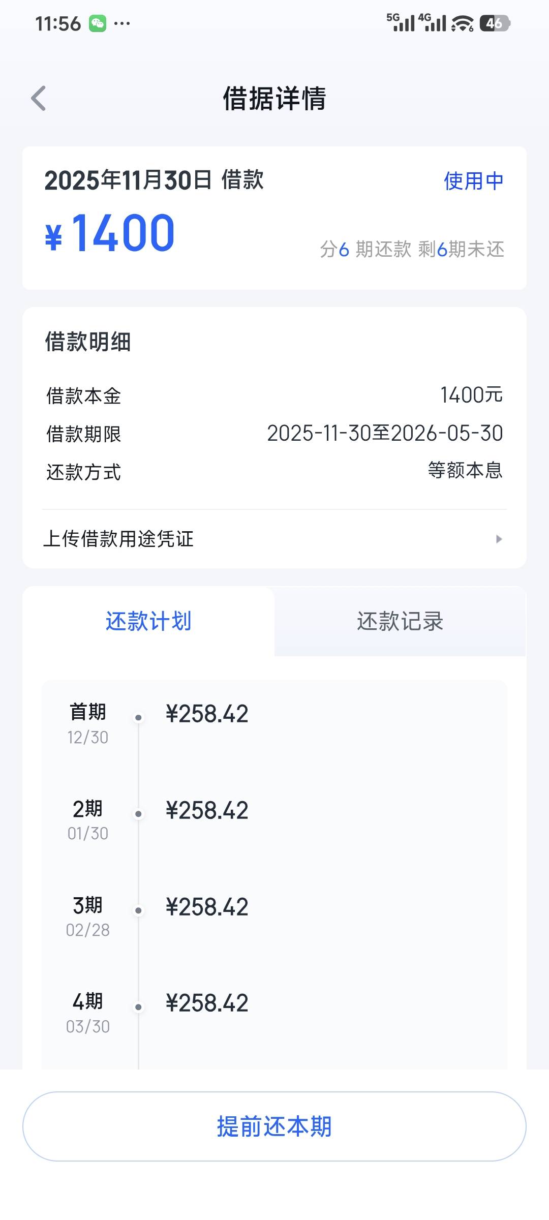Tap the ¥1400 loan amount
Image resolution: width=549 pixels, height=1220 pixels.
[111, 234]
